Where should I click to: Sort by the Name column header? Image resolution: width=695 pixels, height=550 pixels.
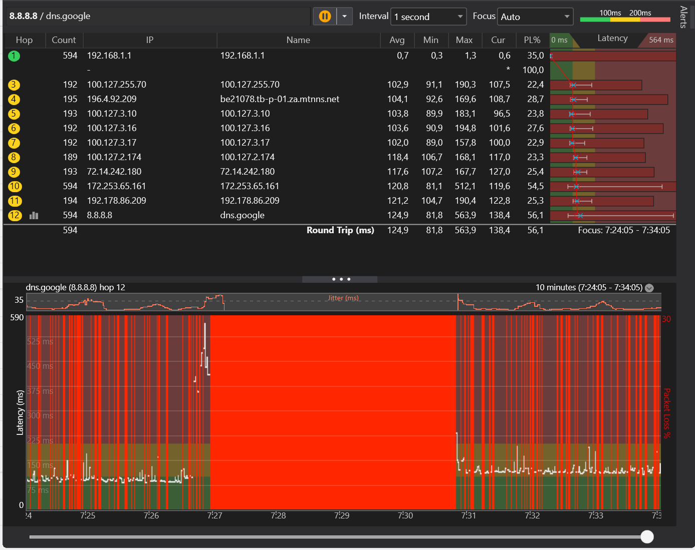click(298, 40)
